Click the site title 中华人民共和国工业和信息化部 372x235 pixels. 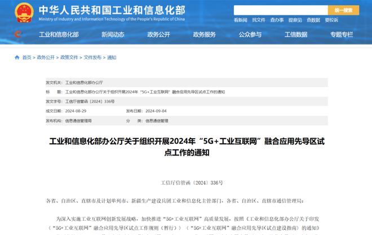coord(112,10)
